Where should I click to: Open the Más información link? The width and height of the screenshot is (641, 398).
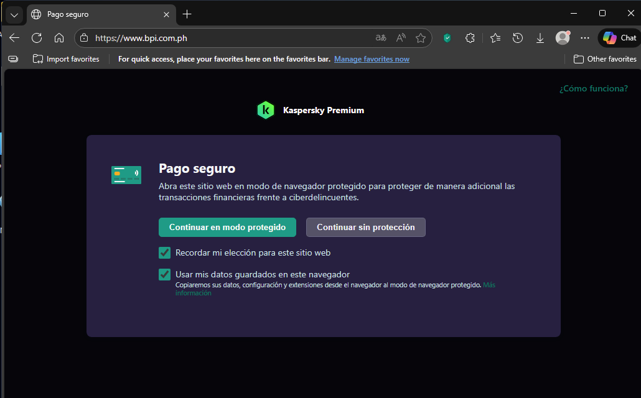click(489, 285)
